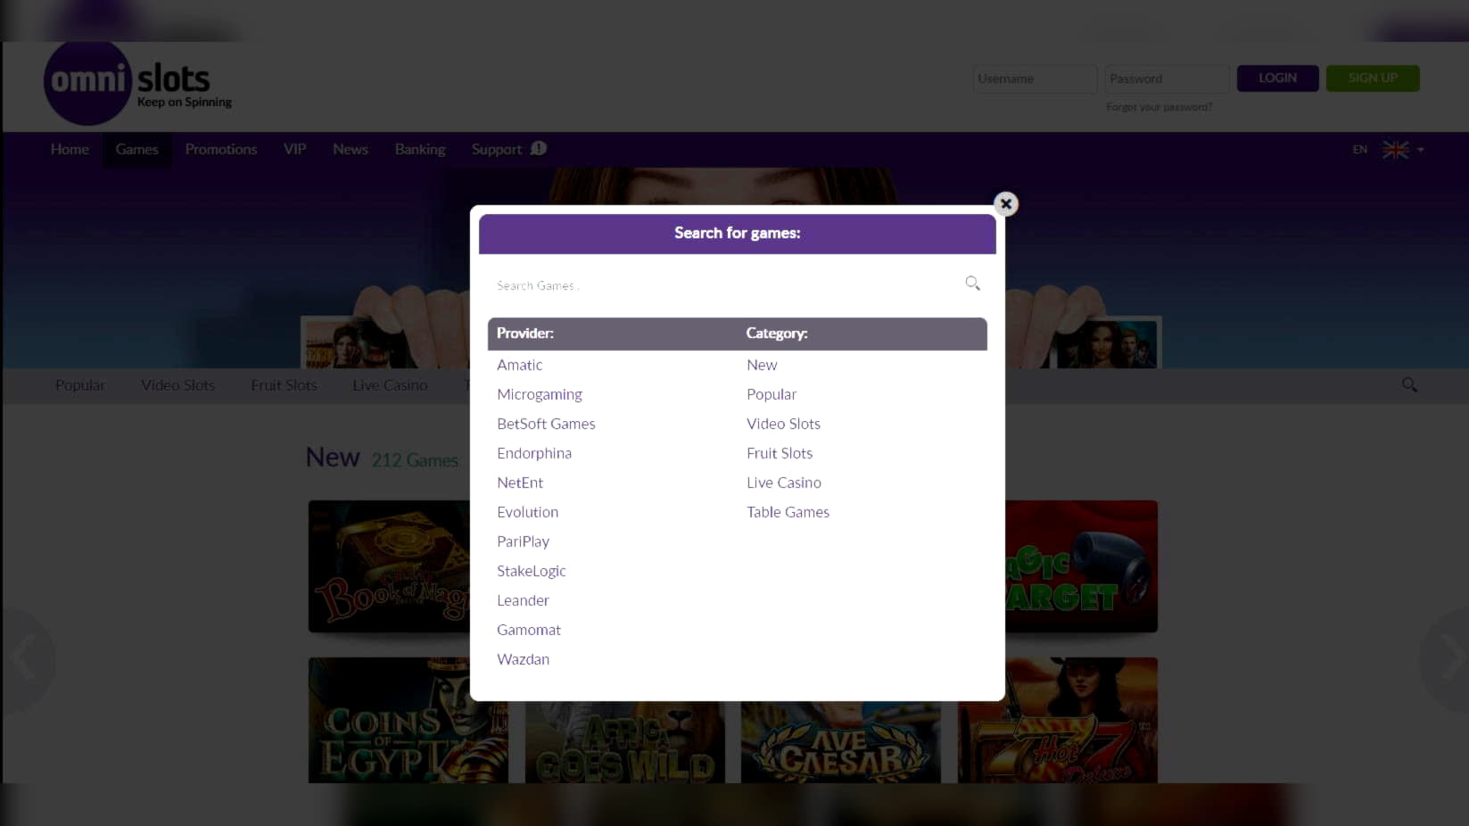Select Wazdan provider

tap(523, 659)
